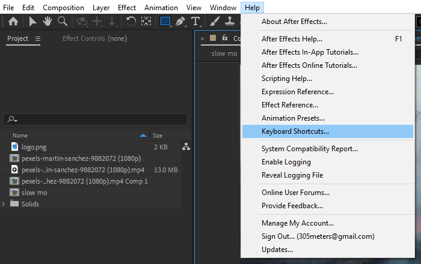This screenshot has width=421, height=264.
Task: Switch to Effect Controls tab
Action: 94,38
